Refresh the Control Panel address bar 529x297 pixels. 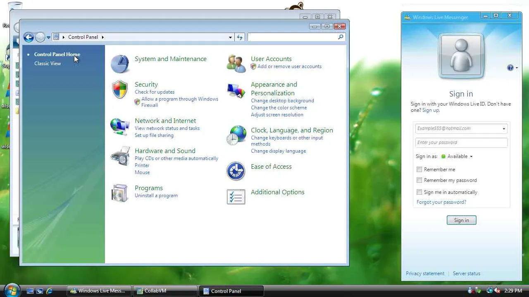[x=240, y=37]
